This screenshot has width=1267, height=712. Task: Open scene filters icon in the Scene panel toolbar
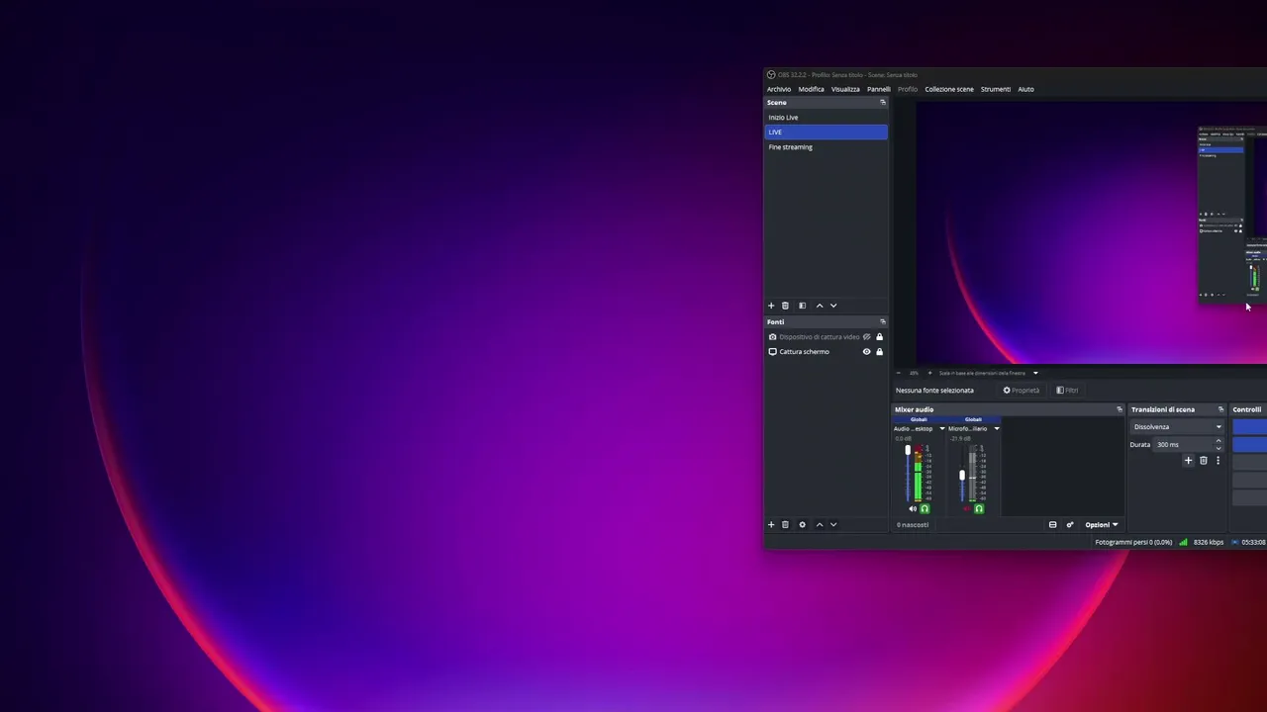coord(802,306)
